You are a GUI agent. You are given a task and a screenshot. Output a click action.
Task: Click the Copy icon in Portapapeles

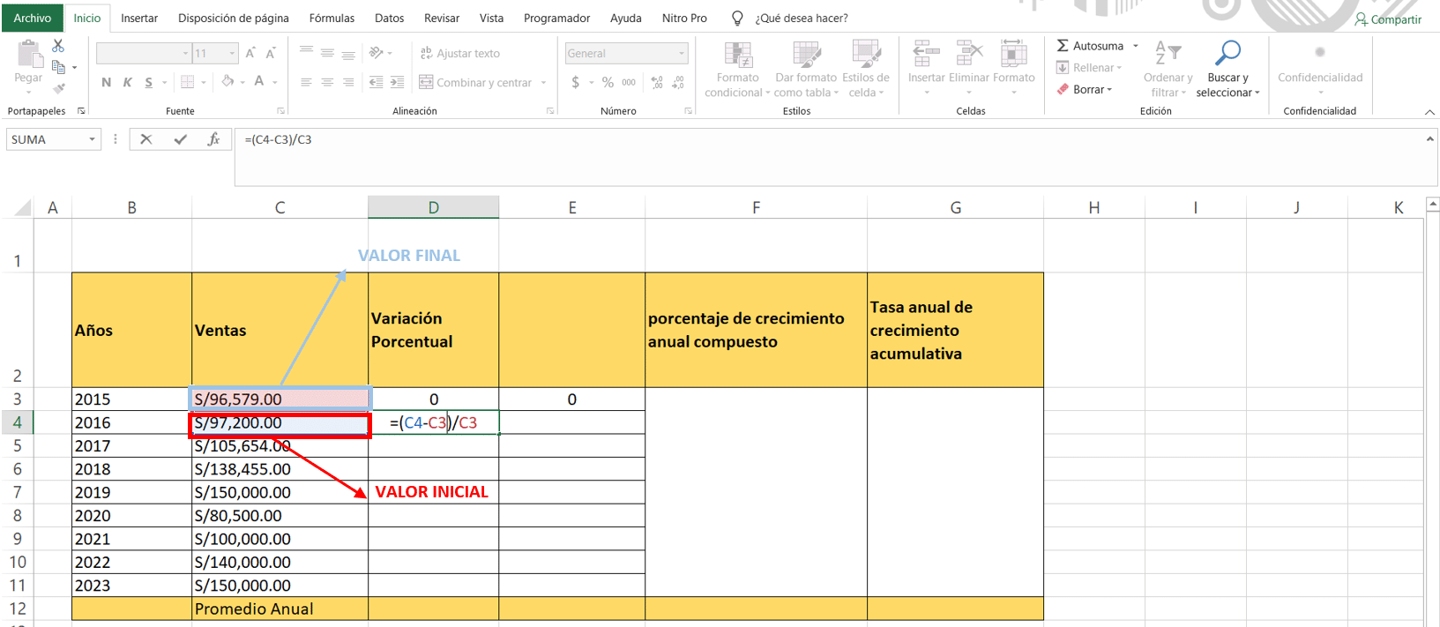58,67
